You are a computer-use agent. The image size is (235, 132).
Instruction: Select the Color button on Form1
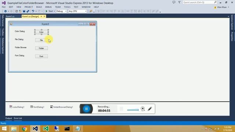click(41, 32)
